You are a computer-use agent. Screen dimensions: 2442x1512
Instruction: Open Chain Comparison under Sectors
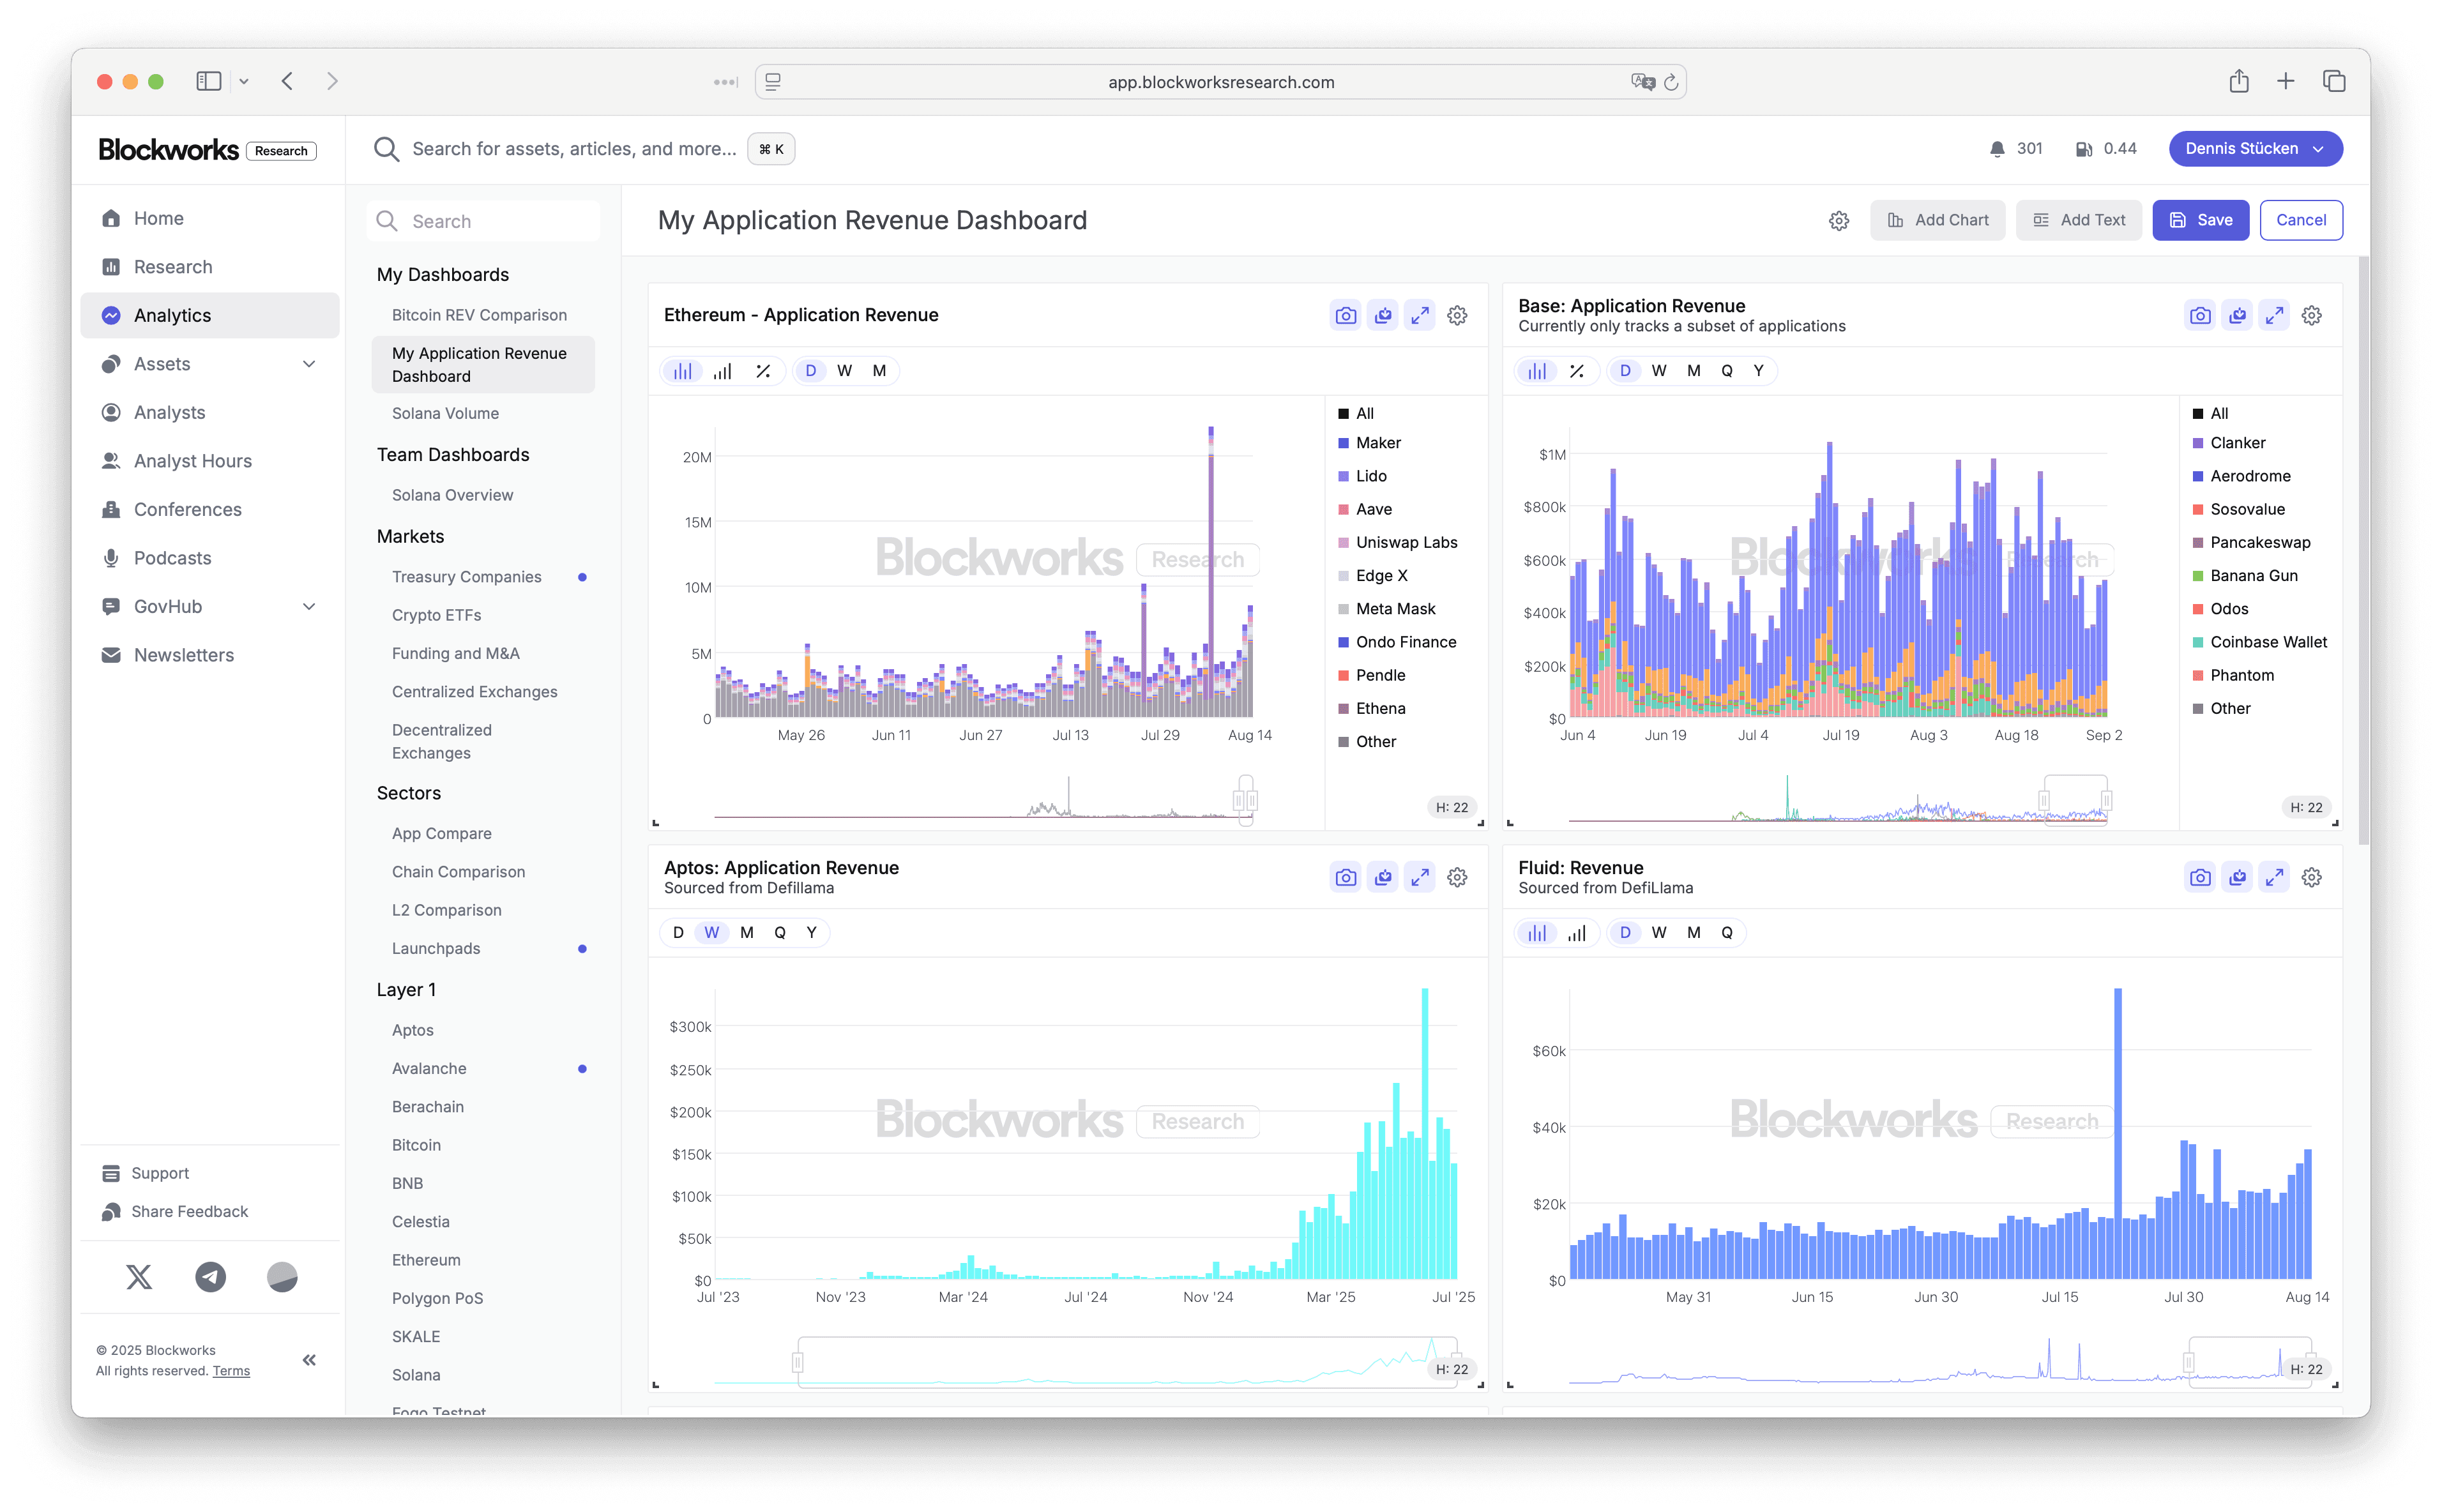coord(458,872)
